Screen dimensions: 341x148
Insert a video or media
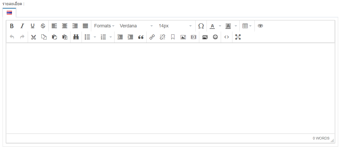click(x=194, y=37)
